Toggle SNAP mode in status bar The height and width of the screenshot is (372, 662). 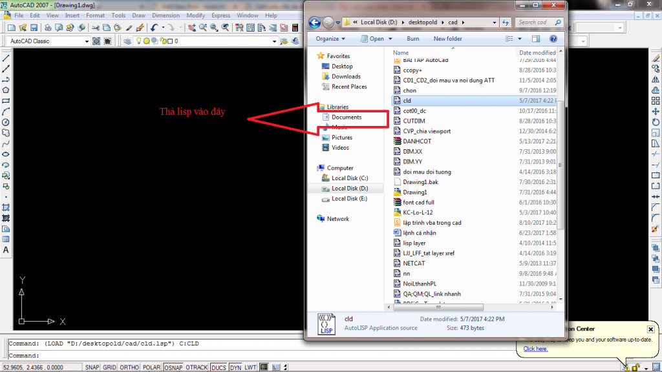(x=92, y=367)
